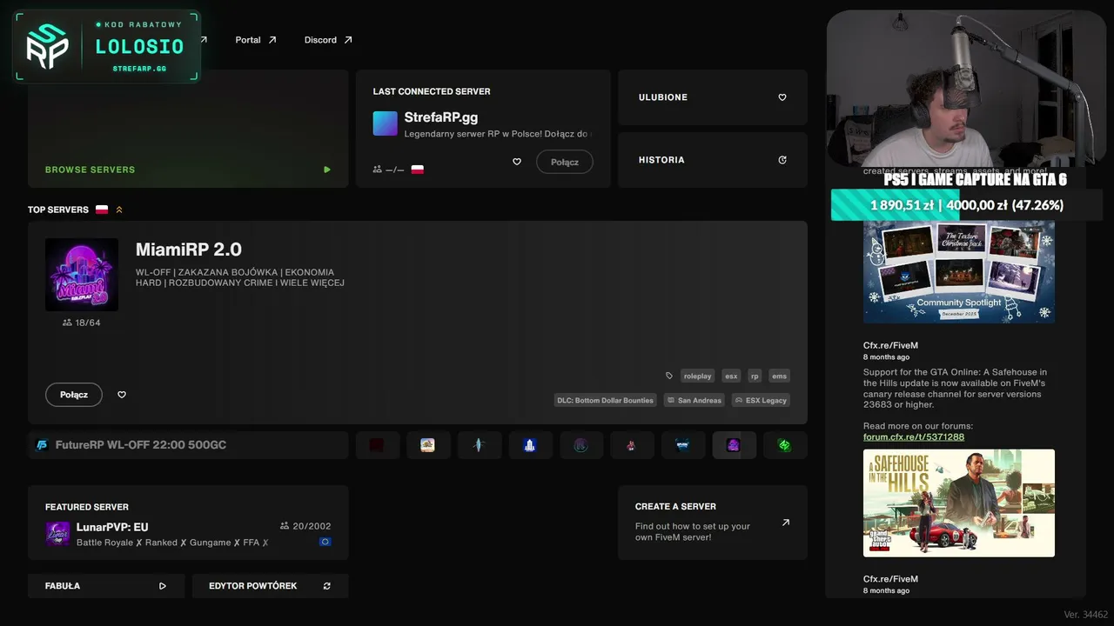Click the rp tag
Viewport: 1114px width, 626px height.
tap(755, 376)
